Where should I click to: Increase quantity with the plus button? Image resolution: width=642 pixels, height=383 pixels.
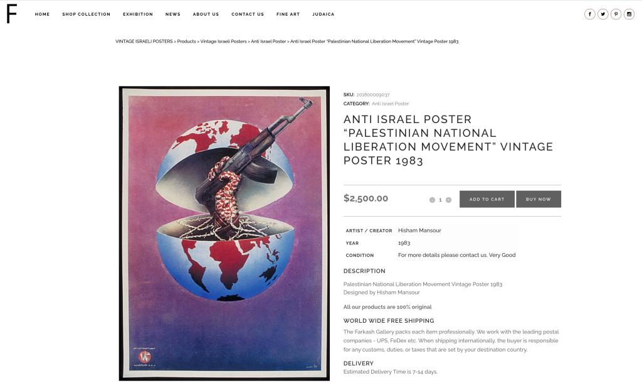pos(448,200)
